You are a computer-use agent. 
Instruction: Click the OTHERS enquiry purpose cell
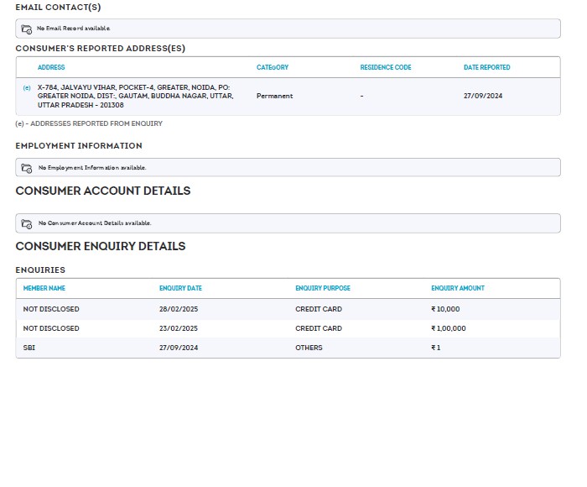click(309, 348)
